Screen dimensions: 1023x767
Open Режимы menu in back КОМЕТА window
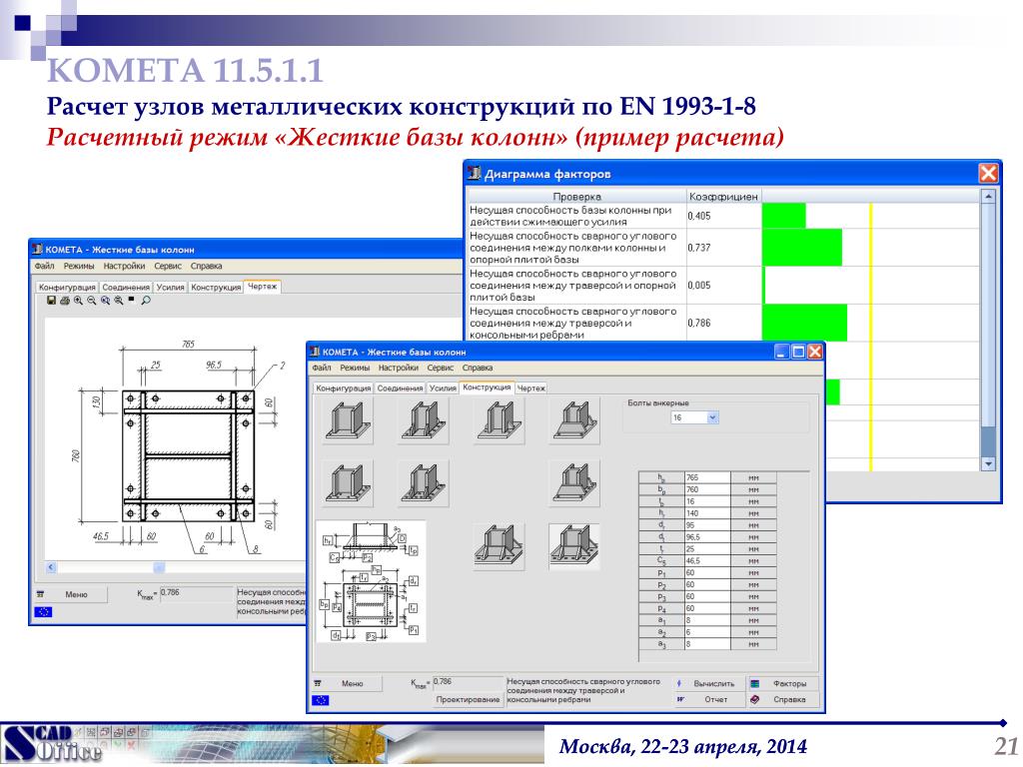point(79,266)
